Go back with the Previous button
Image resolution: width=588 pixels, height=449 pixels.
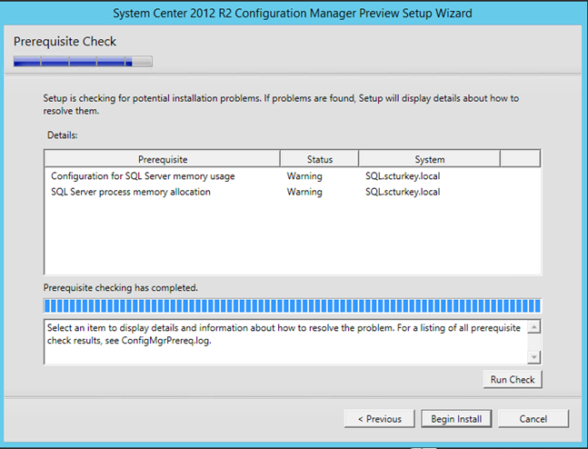(x=380, y=419)
